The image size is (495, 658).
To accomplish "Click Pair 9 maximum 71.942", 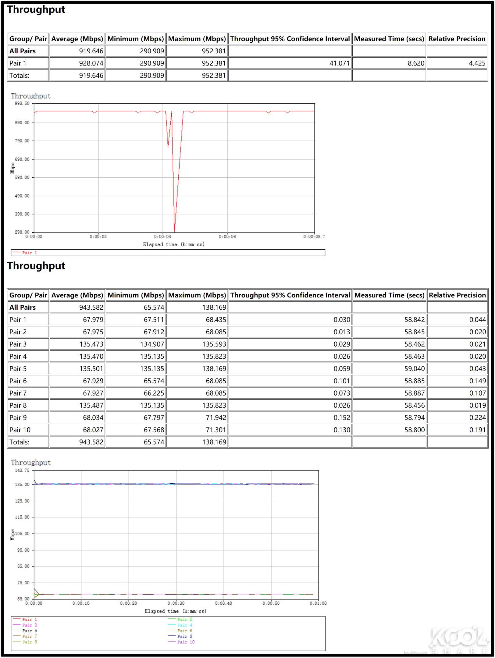I will tap(216, 418).
